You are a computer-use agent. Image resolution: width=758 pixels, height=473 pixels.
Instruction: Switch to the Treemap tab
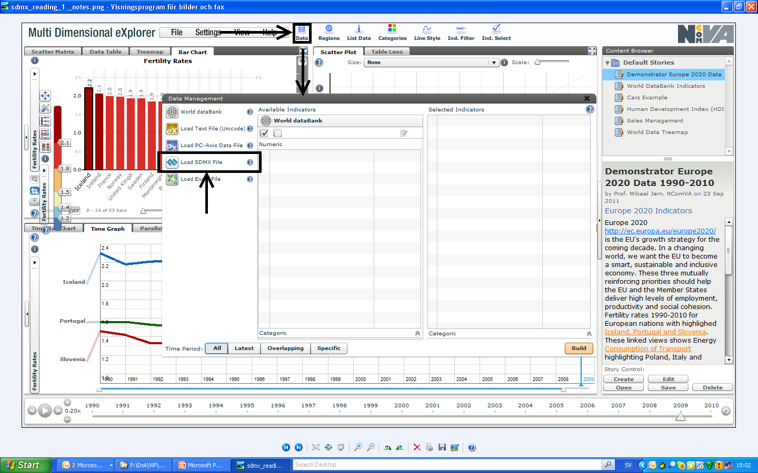point(150,52)
